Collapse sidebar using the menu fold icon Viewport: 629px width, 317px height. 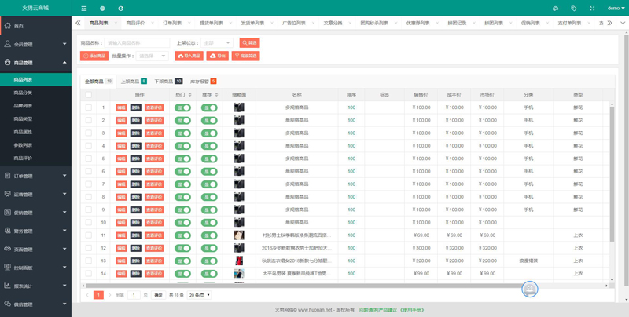coord(84,8)
